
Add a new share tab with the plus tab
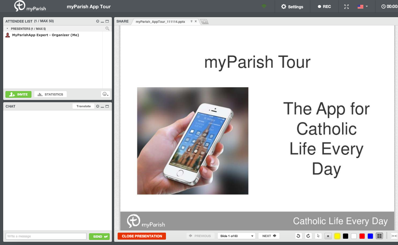coord(204,22)
